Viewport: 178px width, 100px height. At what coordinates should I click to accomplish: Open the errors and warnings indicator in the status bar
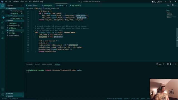tap(15, 99)
